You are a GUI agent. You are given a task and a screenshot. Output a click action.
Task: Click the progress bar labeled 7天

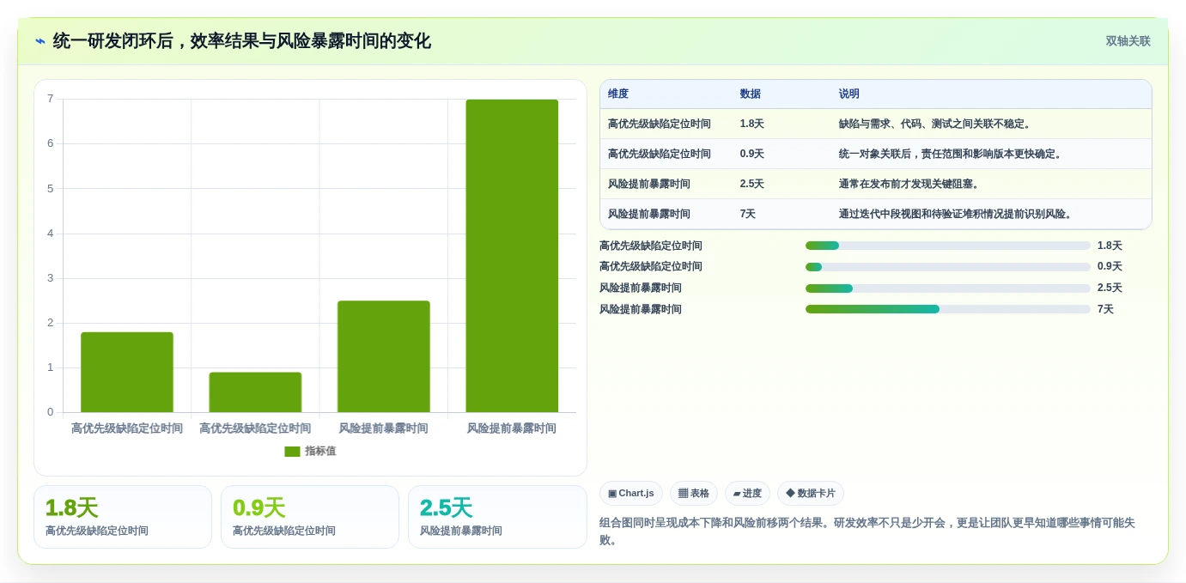tap(948, 309)
